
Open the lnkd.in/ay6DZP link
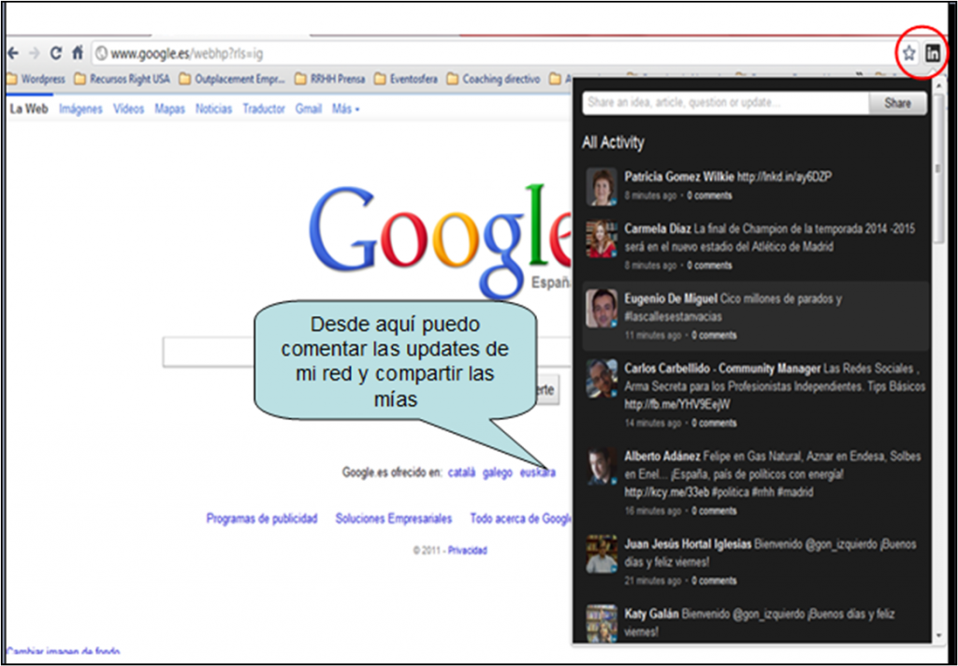click(785, 177)
